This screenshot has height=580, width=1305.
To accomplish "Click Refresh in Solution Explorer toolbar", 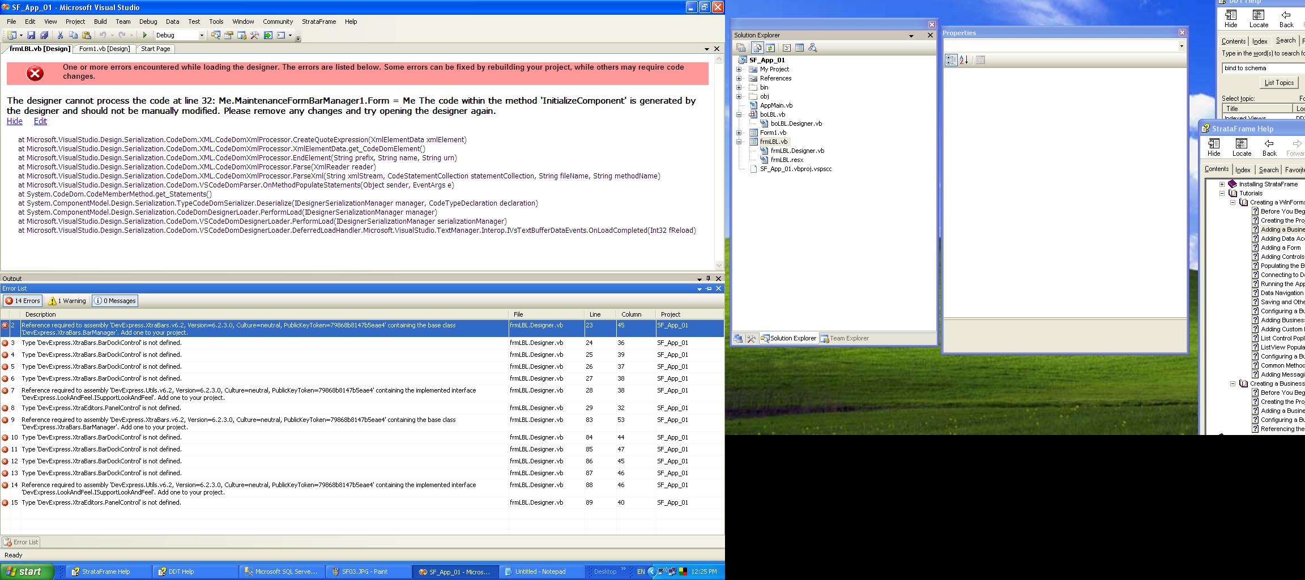I will (770, 48).
